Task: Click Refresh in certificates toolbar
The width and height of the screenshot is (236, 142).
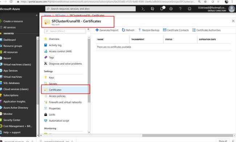Action: click(x=128, y=30)
